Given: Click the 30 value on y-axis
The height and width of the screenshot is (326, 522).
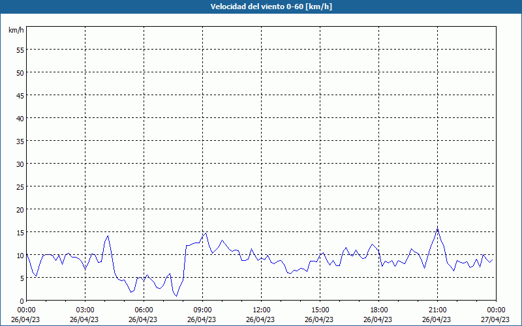Looking at the screenshot, I should 20,164.
